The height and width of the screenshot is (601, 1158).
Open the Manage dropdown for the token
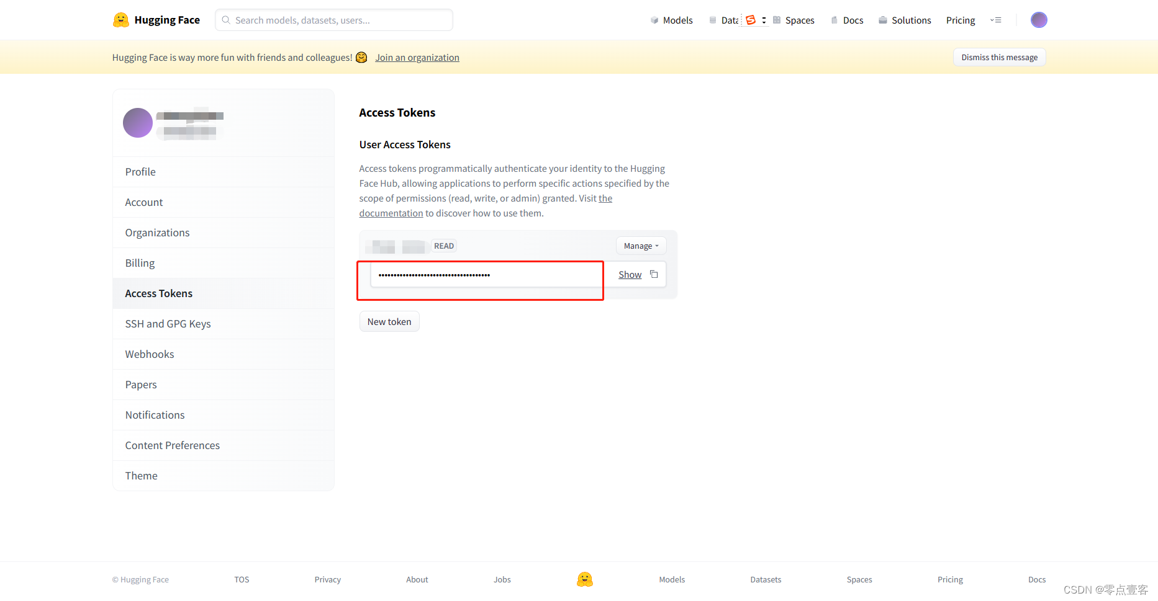(640, 245)
